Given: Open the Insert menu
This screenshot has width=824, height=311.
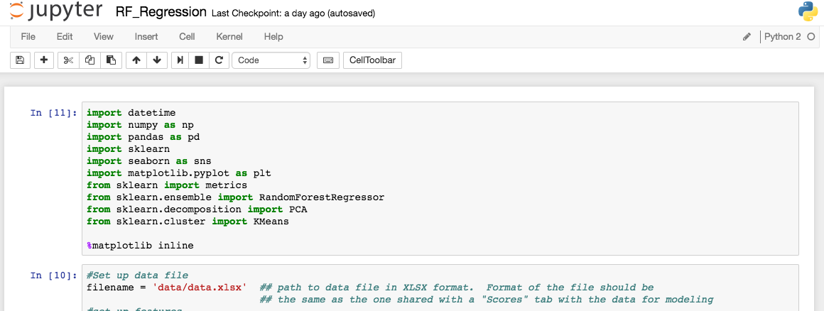Looking at the screenshot, I should [146, 37].
